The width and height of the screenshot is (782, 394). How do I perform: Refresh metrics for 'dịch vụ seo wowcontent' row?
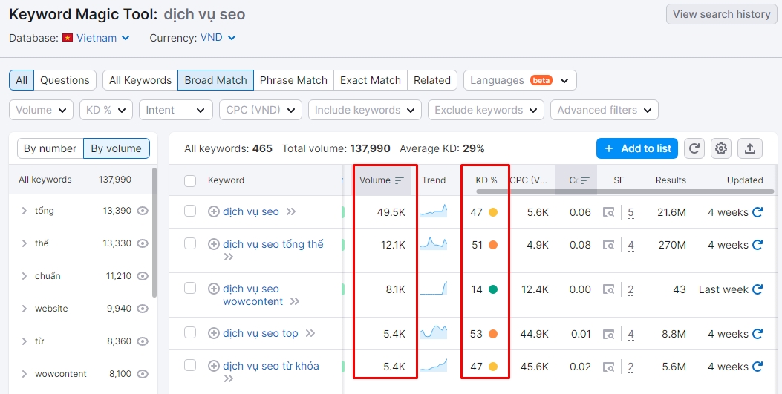(x=757, y=289)
